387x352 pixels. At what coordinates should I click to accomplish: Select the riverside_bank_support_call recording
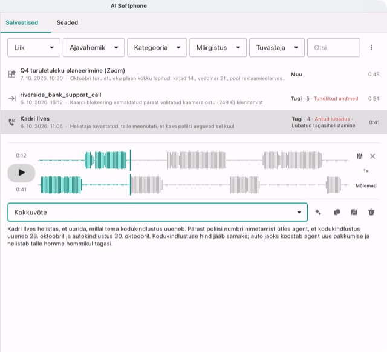point(193,98)
